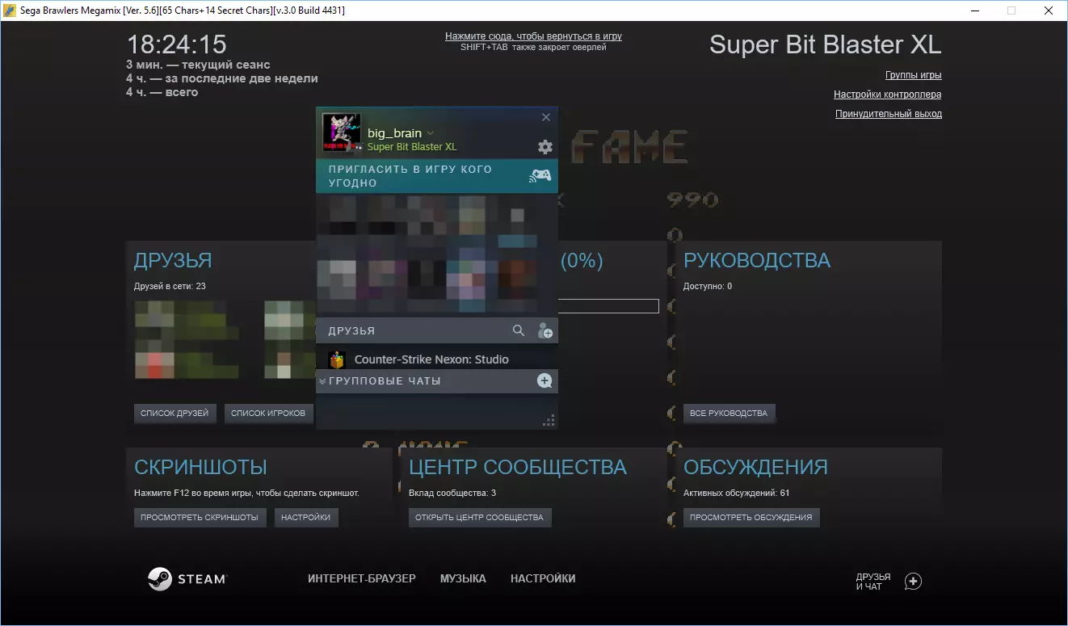Click the 'Вклад сообщества: 3' text
This screenshot has width=1068, height=626.
pos(452,493)
